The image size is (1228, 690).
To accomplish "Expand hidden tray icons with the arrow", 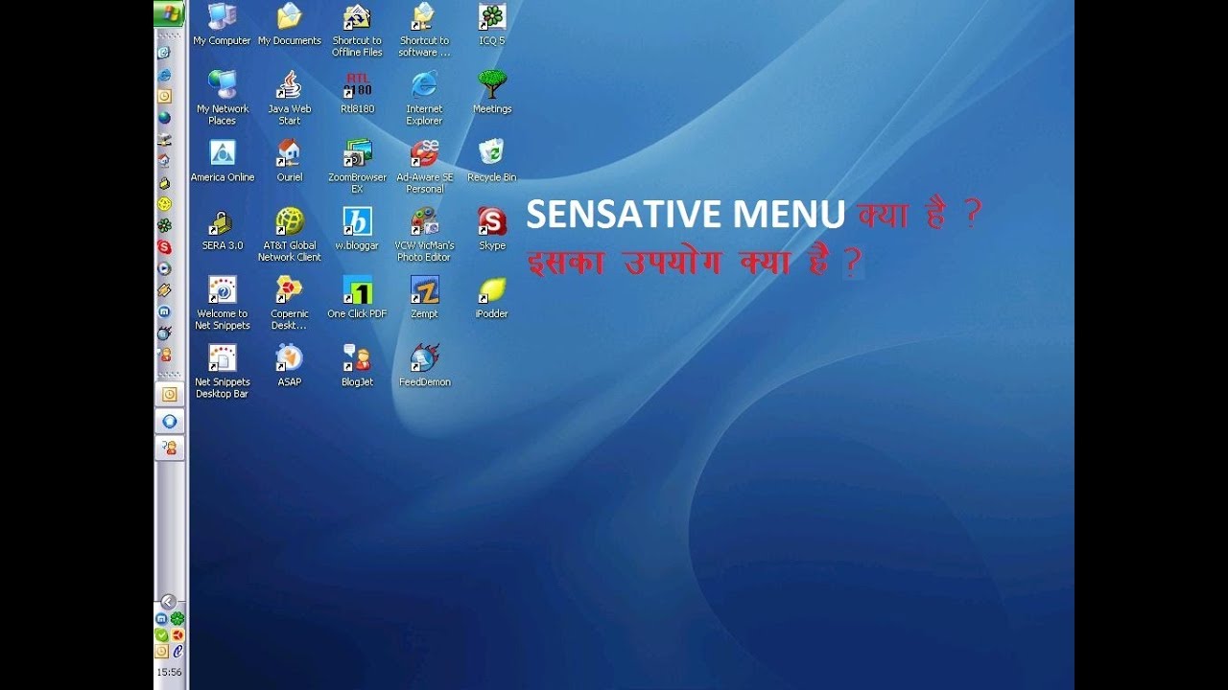I will [168, 602].
